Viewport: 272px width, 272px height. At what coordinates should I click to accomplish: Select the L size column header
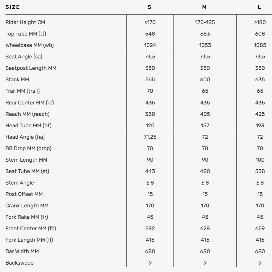click(x=259, y=7)
